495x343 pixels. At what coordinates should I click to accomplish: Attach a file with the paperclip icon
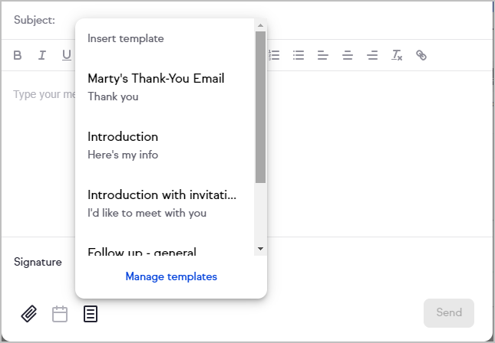(x=29, y=314)
